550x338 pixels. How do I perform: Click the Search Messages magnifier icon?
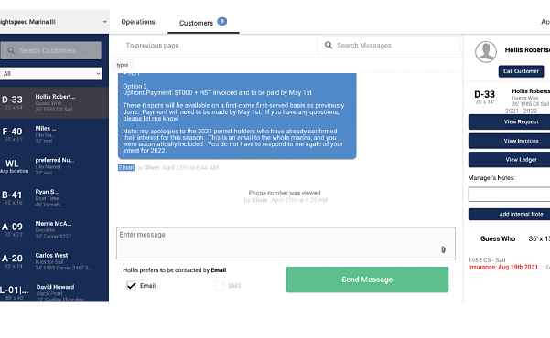pos(329,45)
